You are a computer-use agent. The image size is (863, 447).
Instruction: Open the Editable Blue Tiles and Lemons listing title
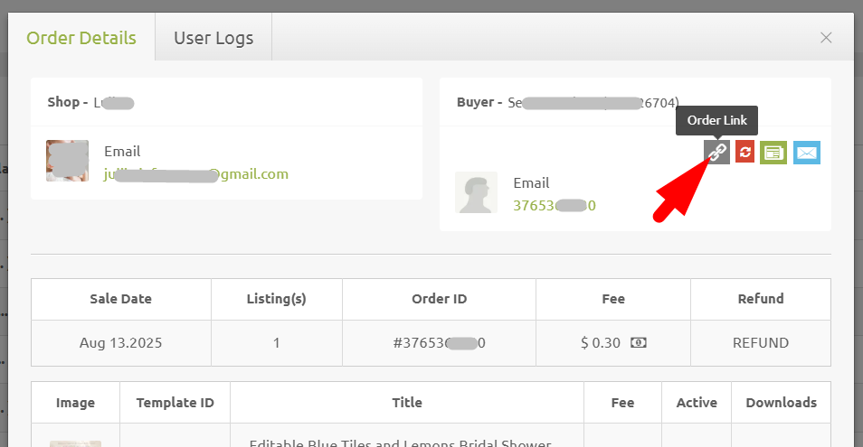(x=400, y=442)
